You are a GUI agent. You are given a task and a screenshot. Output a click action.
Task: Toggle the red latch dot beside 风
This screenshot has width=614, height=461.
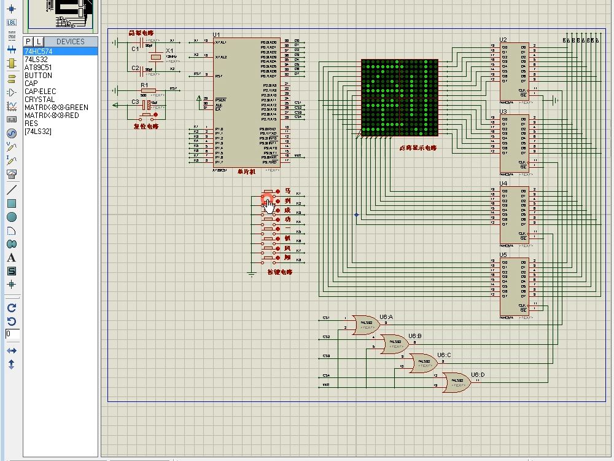278,248
